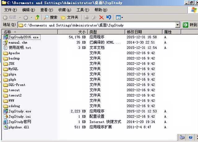The height and width of the screenshot is (142, 198).
Task: Select the 使用说明.txt file icon
Action: coord(6,48)
